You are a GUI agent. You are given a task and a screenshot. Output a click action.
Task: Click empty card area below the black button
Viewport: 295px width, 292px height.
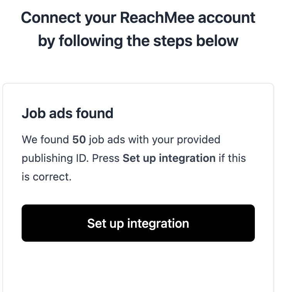(138, 267)
